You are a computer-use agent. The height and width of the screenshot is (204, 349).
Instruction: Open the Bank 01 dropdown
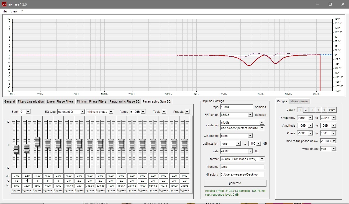[25, 112]
